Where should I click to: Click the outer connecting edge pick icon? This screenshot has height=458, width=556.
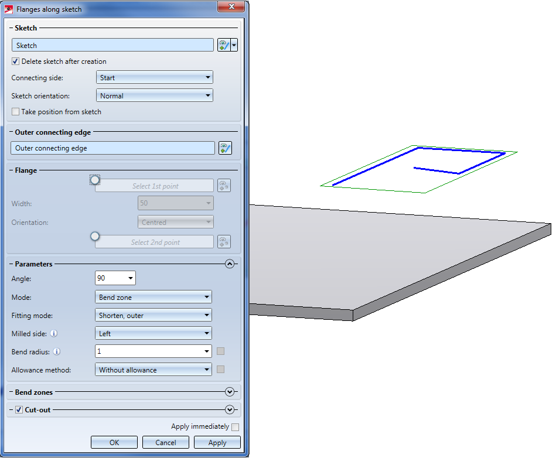click(225, 148)
